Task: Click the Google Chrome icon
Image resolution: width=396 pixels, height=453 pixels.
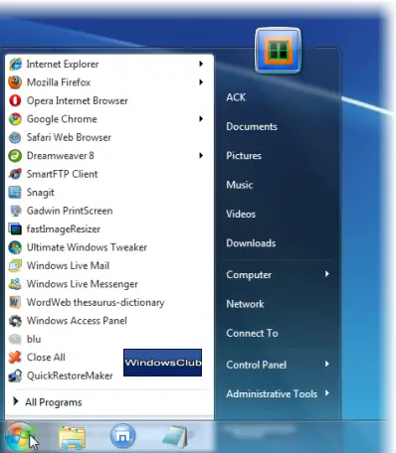Action: pos(15,119)
